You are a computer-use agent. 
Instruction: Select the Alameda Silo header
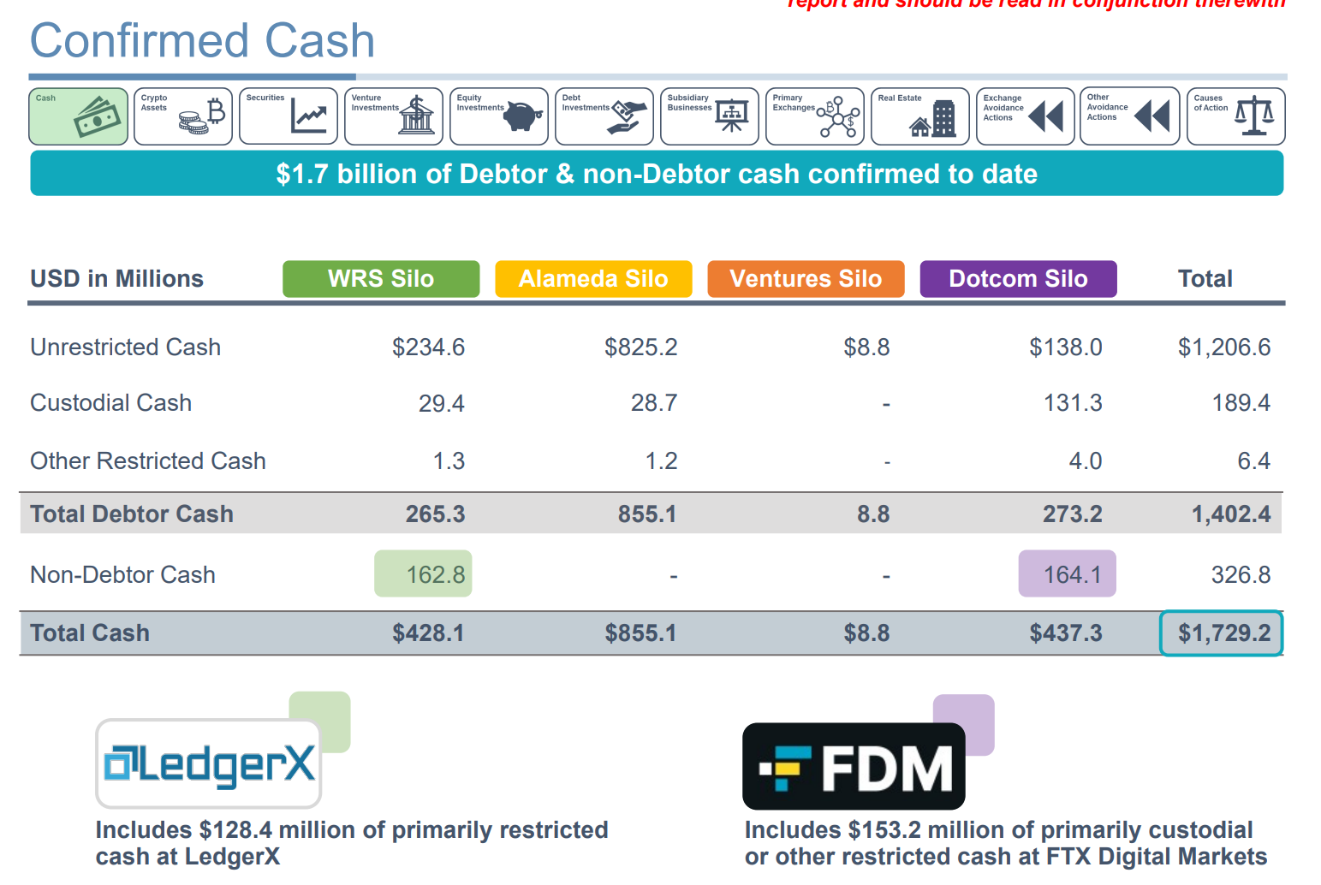click(593, 278)
